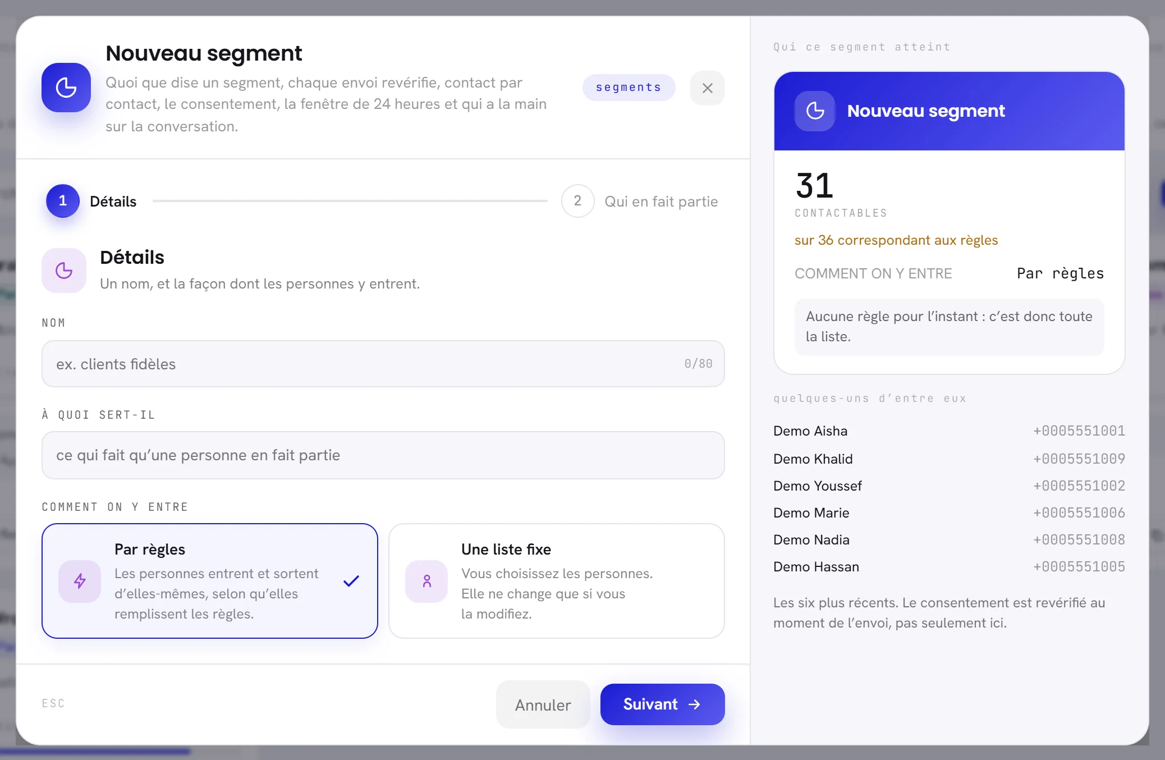This screenshot has width=1165, height=760.
Task: Select the Demo Aisha contact row
Action: pyautogui.click(x=949, y=431)
